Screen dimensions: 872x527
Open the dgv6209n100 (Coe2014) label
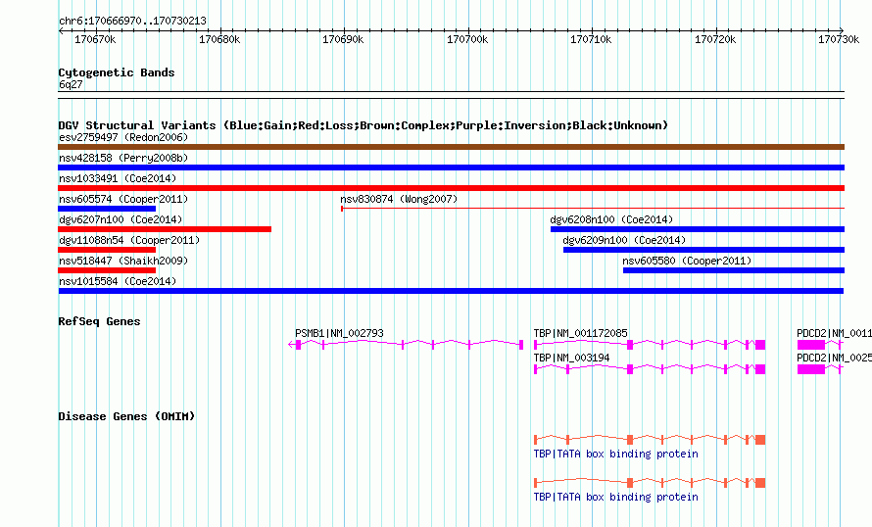(x=624, y=240)
